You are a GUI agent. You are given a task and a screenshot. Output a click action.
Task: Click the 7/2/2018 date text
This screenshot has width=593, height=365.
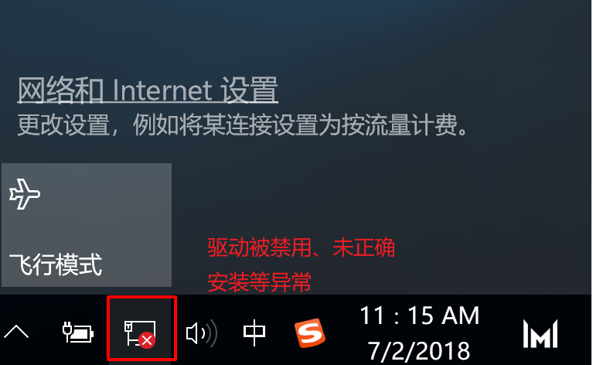tap(419, 350)
